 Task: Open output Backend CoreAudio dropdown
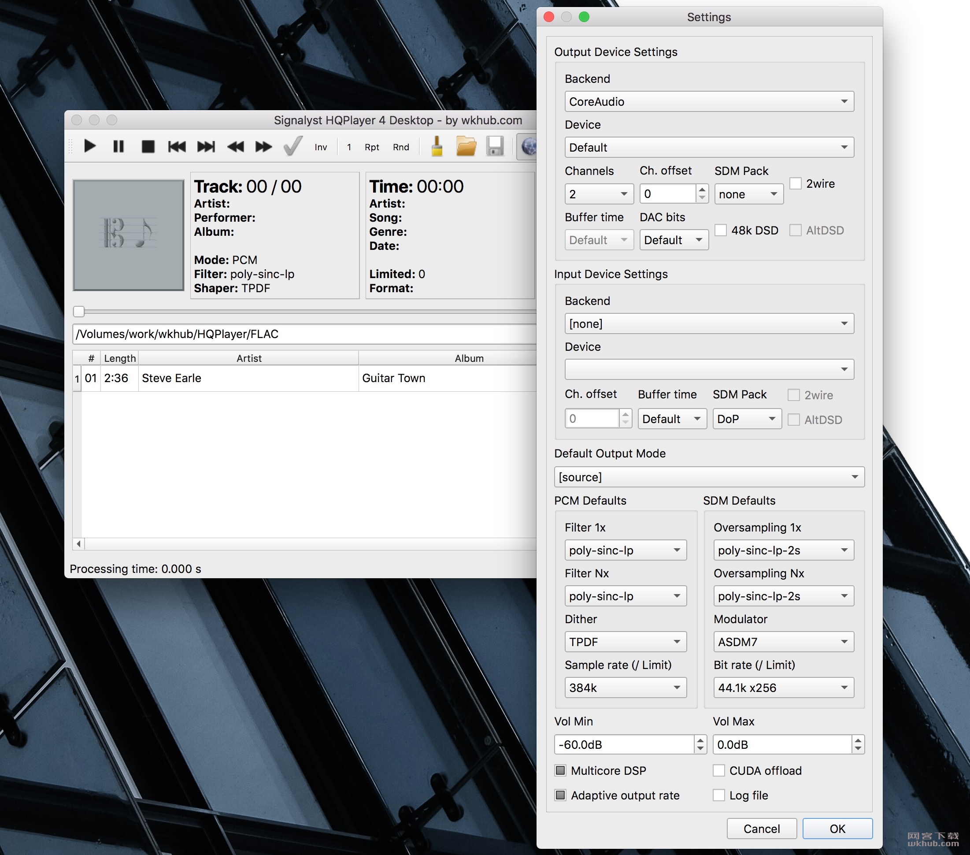click(x=709, y=102)
